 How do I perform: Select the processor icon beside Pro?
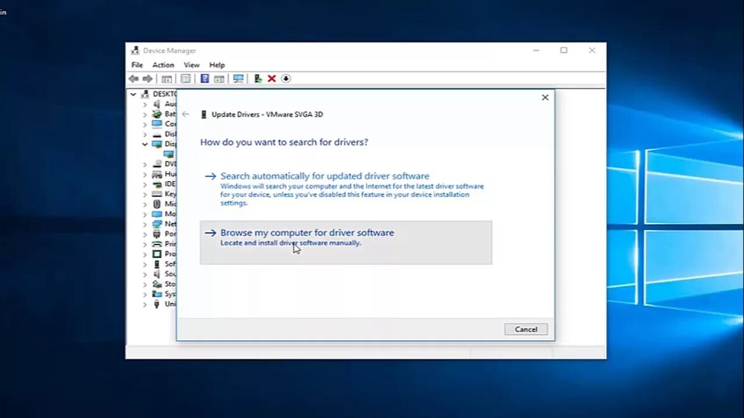pos(157,254)
